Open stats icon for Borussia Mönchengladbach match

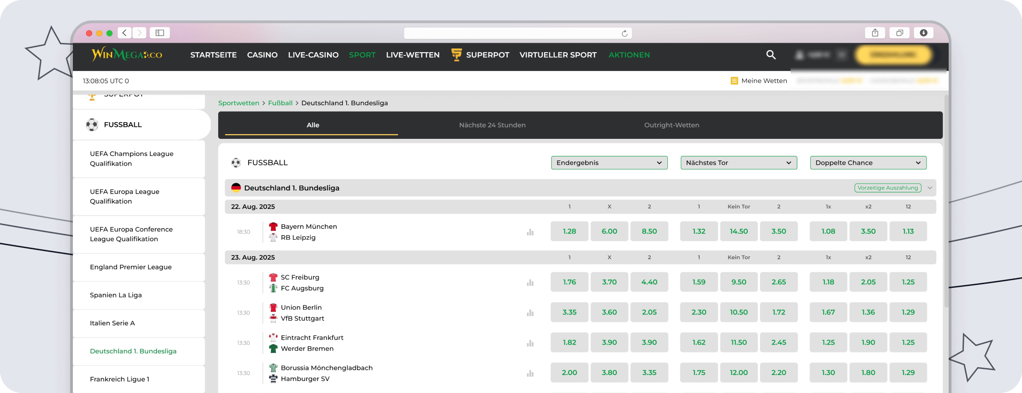[x=530, y=373]
